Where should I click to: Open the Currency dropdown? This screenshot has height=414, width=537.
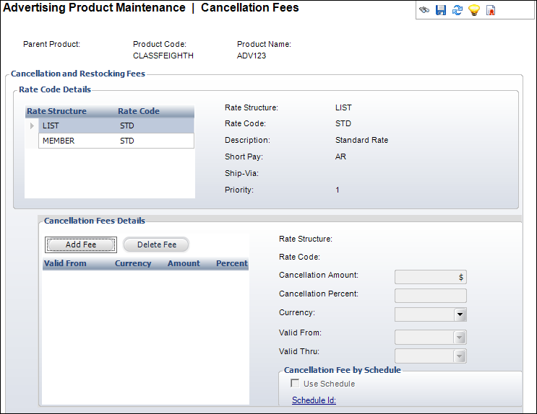(x=460, y=314)
